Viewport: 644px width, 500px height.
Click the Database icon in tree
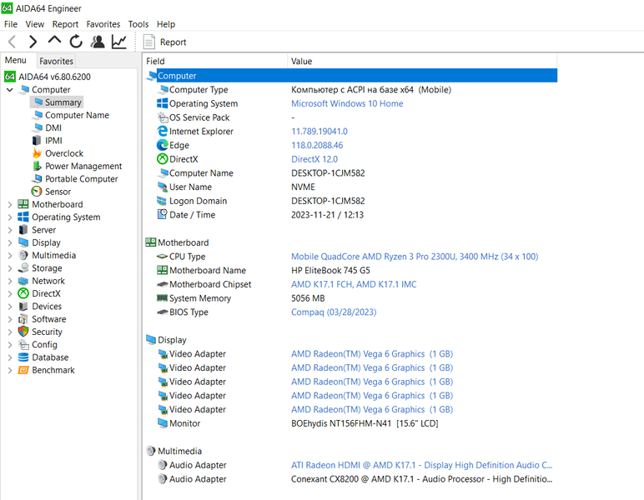[23, 357]
